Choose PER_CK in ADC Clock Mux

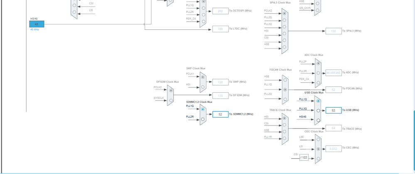[x=318, y=82]
